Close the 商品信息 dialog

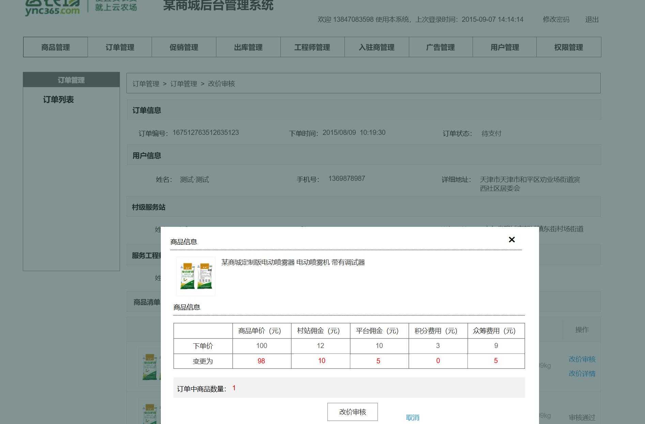click(x=511, y=240)
